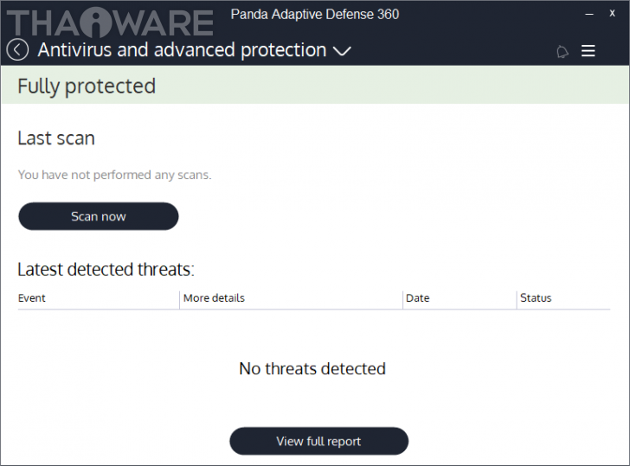
Task: Expand the Antivirus and advanced protection dropdown chevron
Action: pos(343,51)
